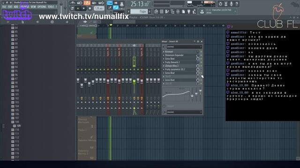Click the power-shaped icon in the top toolbar
Screen dimensions: 300x168
(220, 4)
